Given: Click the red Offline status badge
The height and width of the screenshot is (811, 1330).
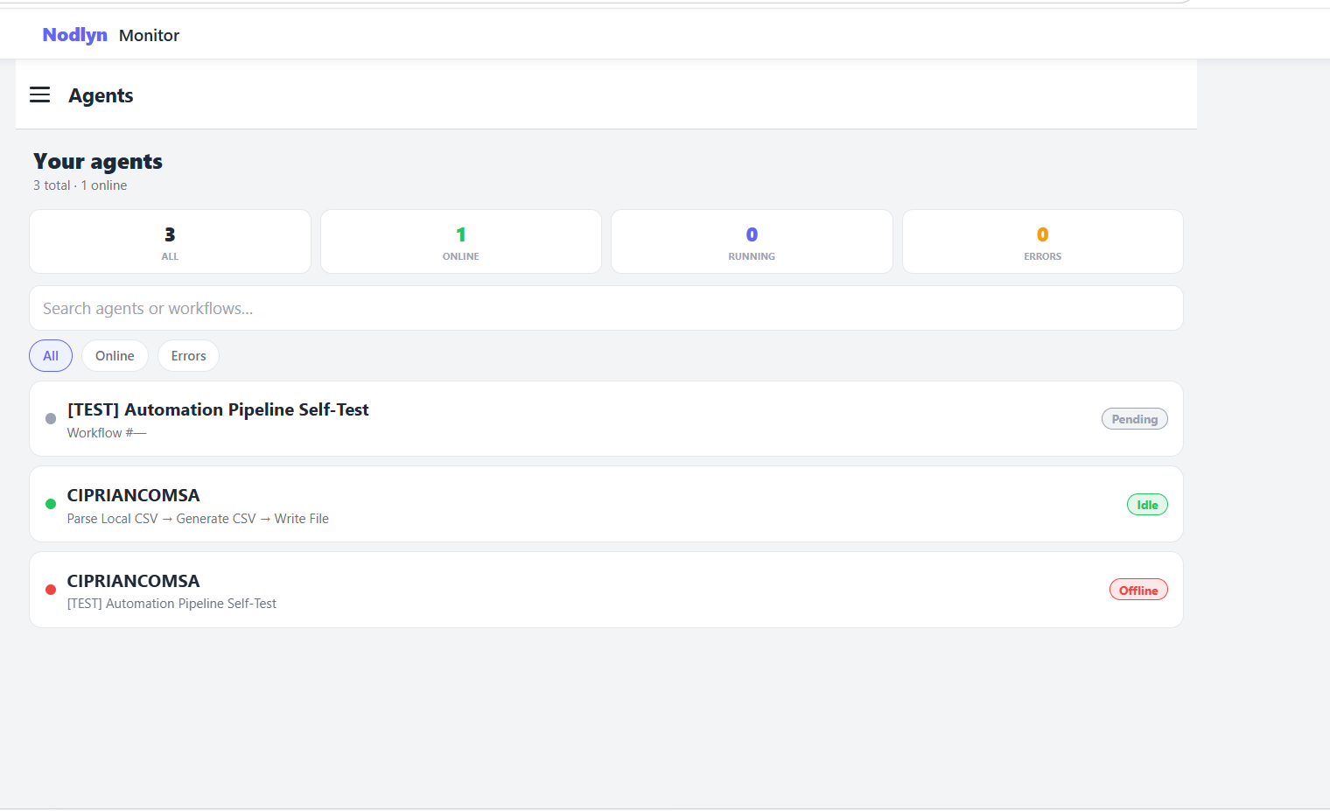Looking at the screenshot, I should click(x=1138, y=591).
